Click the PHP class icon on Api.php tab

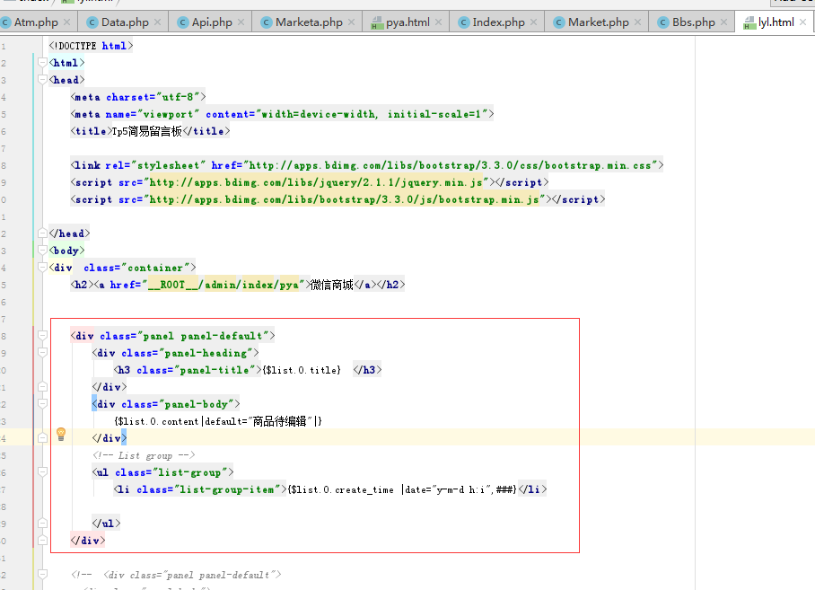[182, 22]
